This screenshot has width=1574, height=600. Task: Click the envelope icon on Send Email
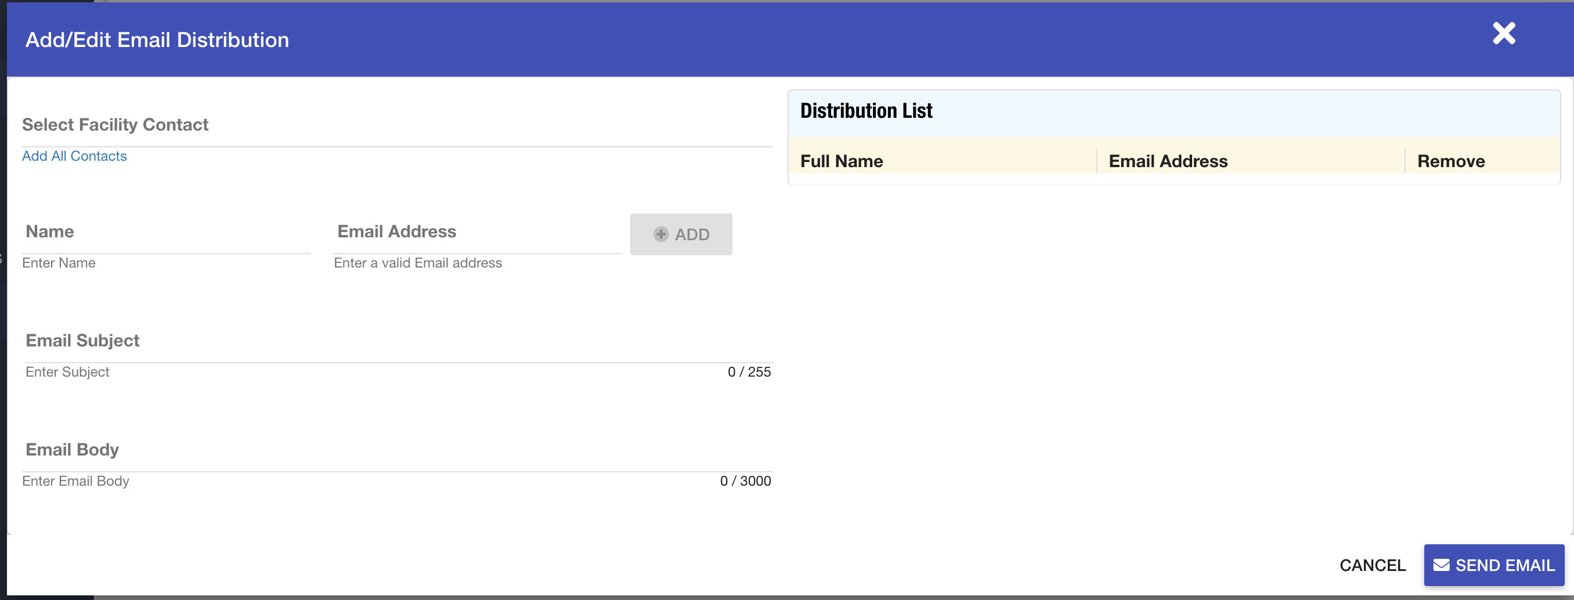[x=1442, y=565]
